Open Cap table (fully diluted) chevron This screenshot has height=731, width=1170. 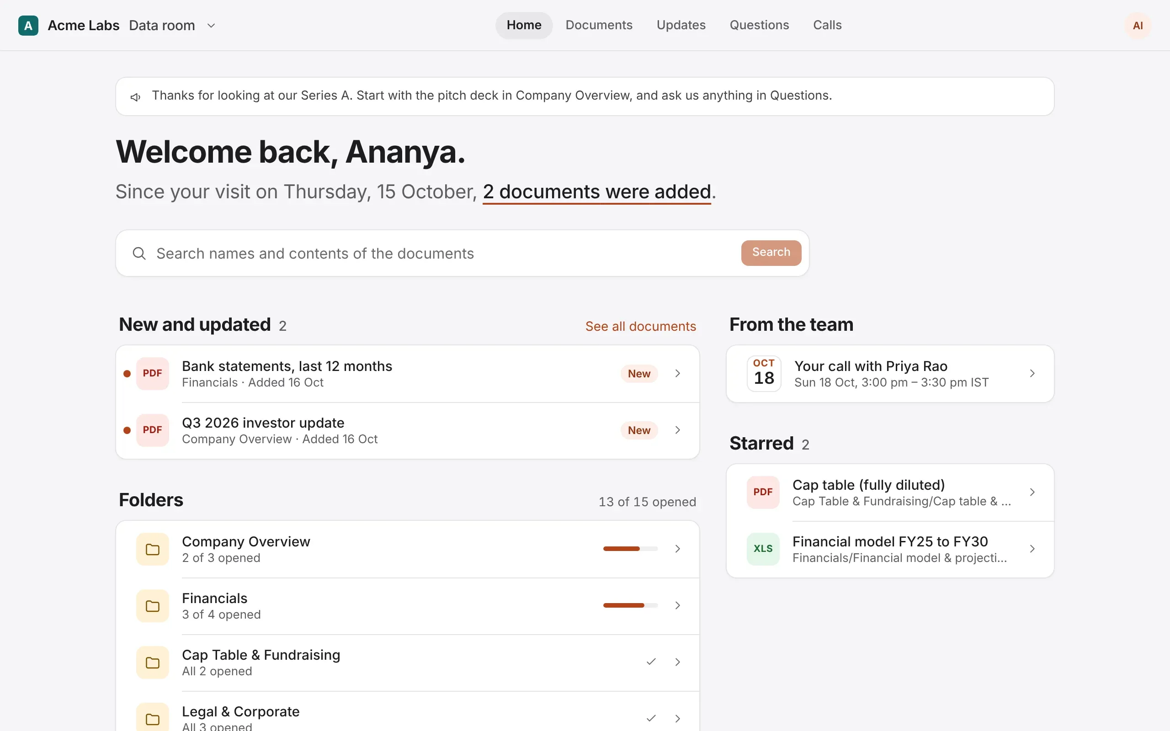(1032, 492)
